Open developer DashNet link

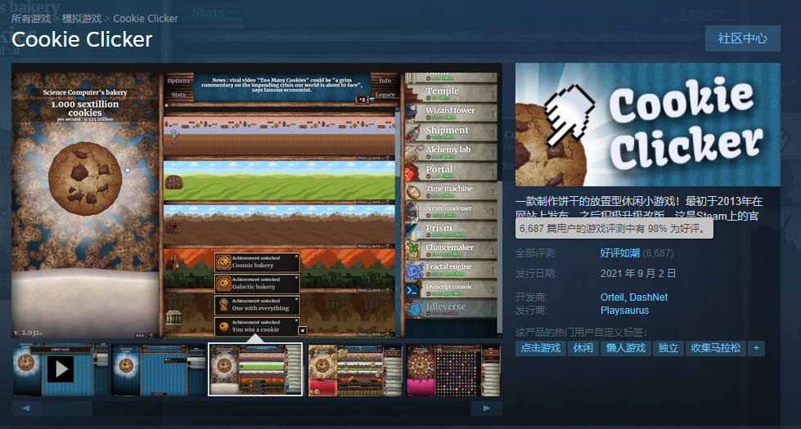649,297
